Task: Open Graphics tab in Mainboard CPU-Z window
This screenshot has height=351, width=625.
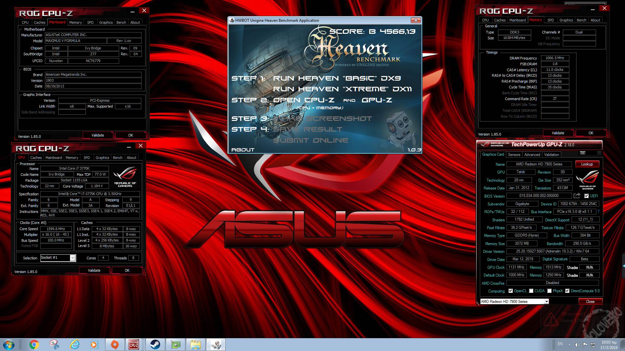Action: click(x=106, y=22)
